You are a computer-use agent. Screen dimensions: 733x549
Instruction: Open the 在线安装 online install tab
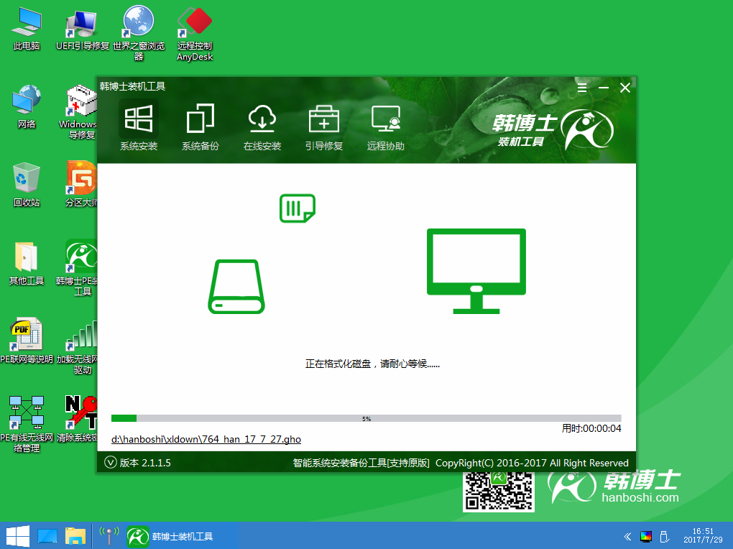click(262, 127)
